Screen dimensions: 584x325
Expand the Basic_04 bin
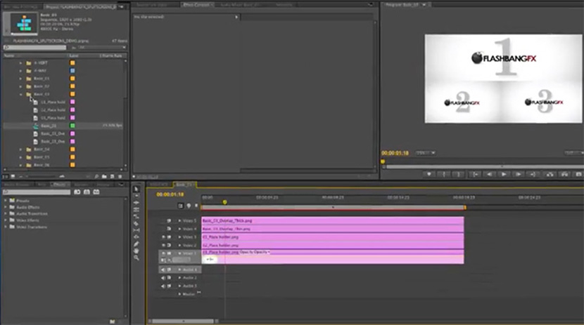click(x=20, y=150)
